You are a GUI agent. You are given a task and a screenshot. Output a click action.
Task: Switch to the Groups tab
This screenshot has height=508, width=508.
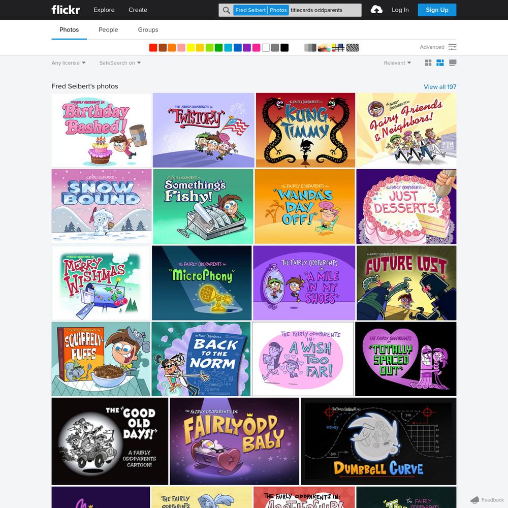(148, 30)
